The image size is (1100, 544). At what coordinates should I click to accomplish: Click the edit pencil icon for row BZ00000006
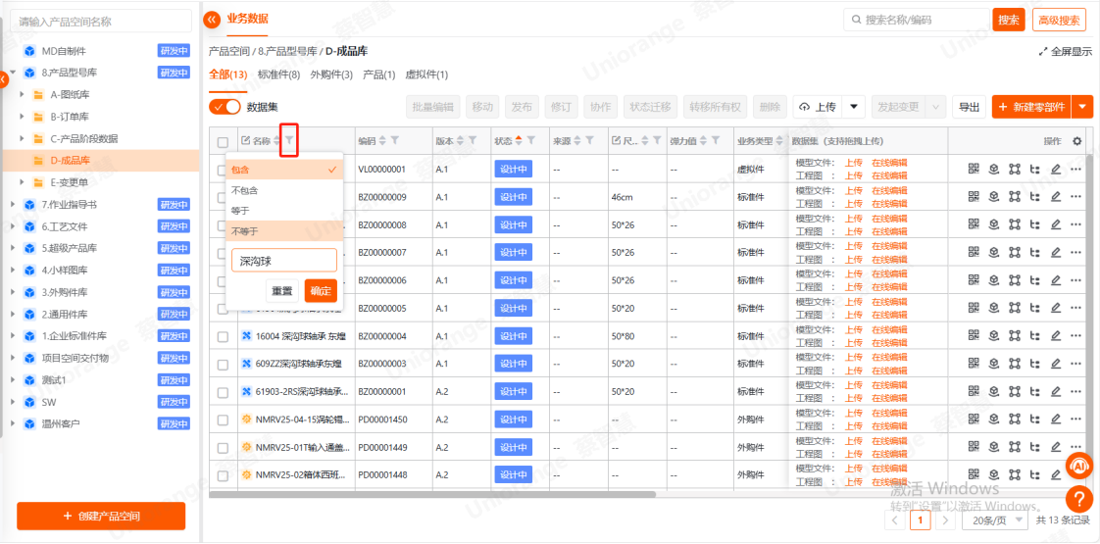(1055, 280)
